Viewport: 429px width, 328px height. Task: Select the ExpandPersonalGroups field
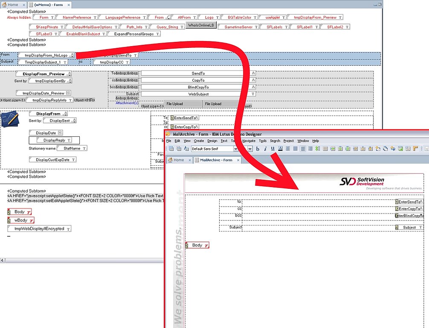[134, 34]
